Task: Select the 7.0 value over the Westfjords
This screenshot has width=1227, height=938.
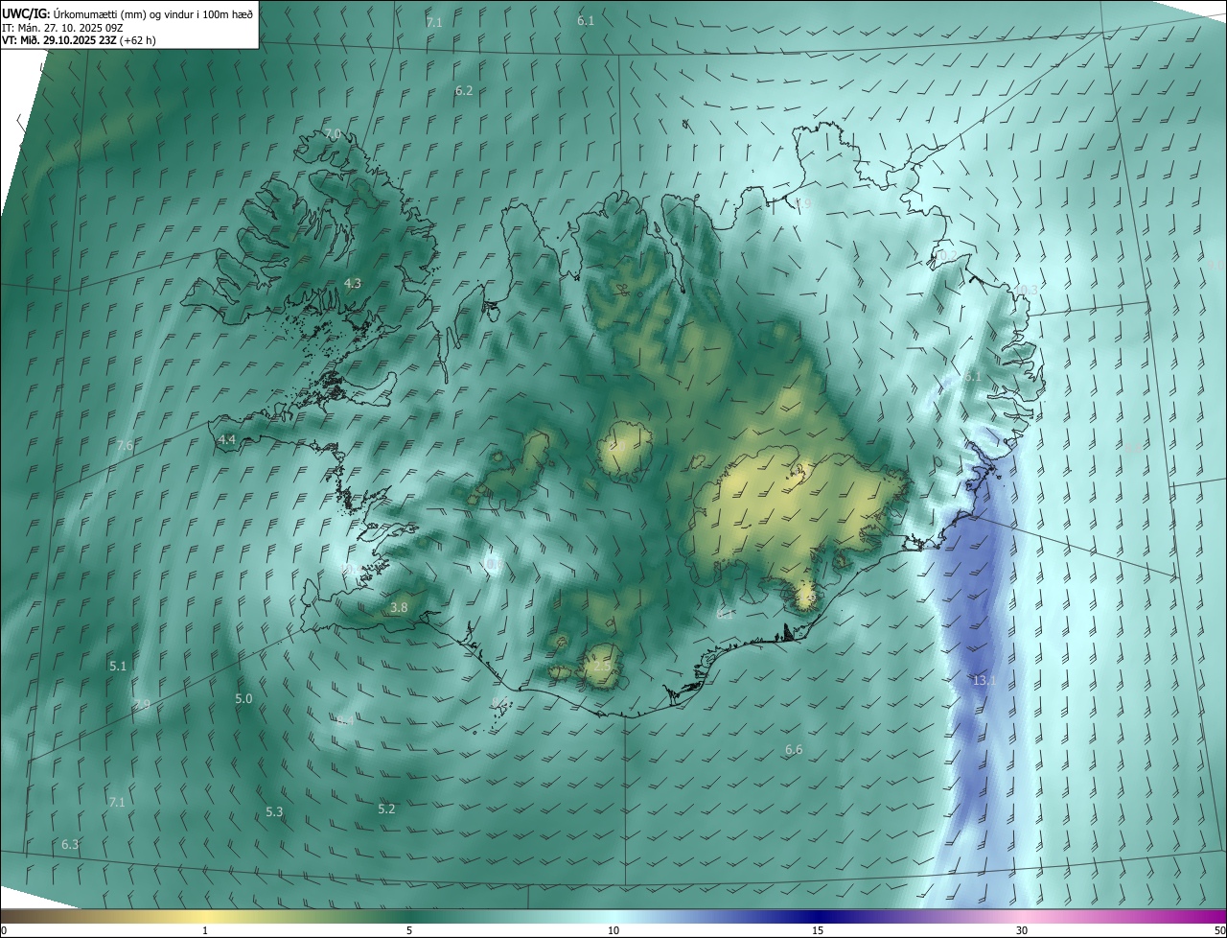Action: (x=333, y=133)
